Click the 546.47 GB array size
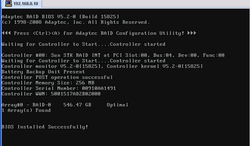Viewport: 250px width, 146px height. [x=77, y=105]
